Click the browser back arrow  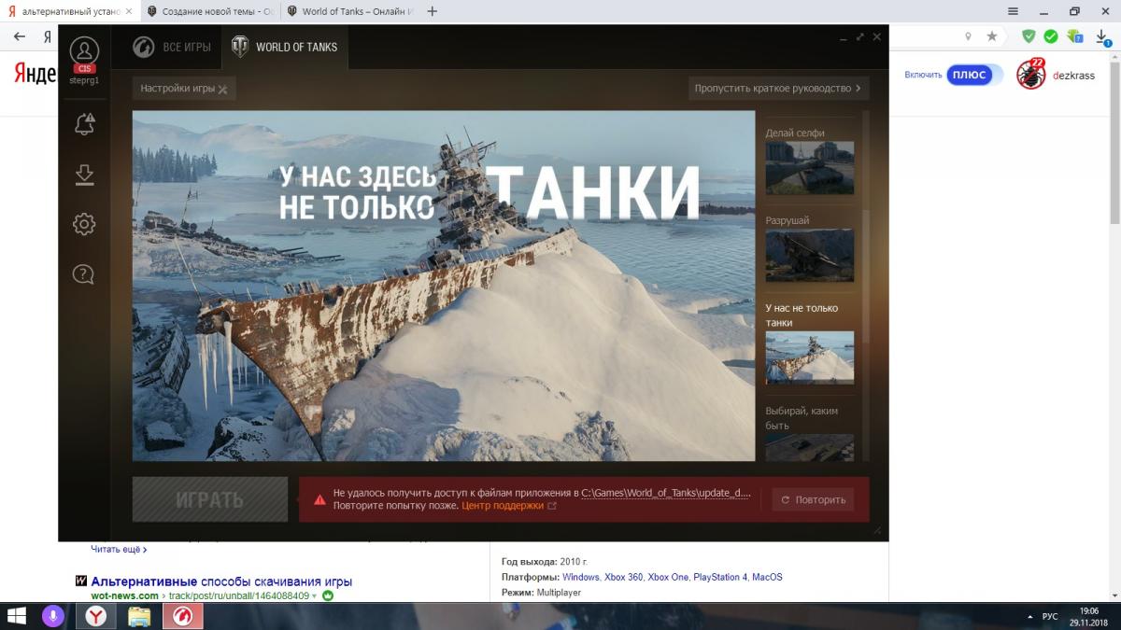pyautogui.click(x=19, y=36)
